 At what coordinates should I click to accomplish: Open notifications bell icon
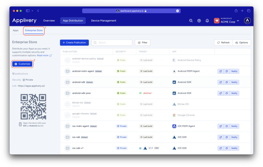click(x=207, y=21)
